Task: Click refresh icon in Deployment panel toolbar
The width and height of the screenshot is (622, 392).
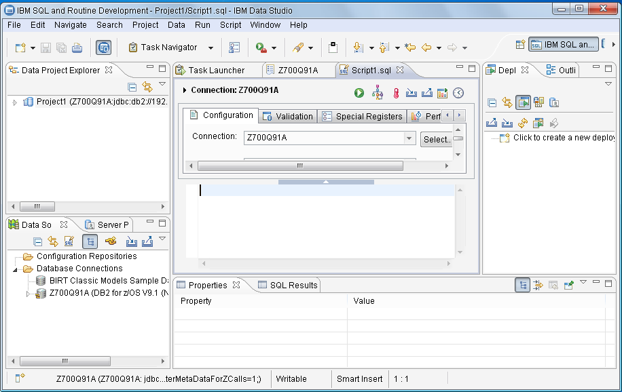Action: pos(523,123)
